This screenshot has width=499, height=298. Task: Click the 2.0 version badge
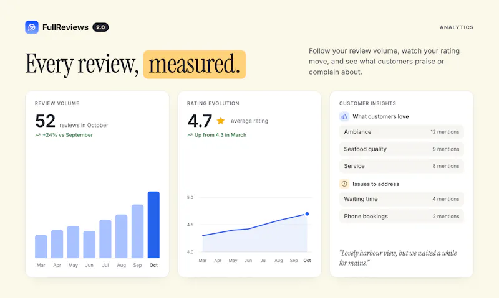[x=100, y=27]
